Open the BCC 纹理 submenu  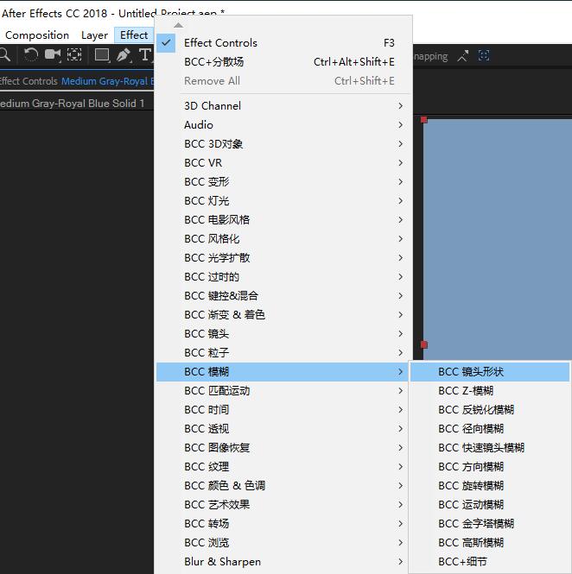tap(283, 467)
